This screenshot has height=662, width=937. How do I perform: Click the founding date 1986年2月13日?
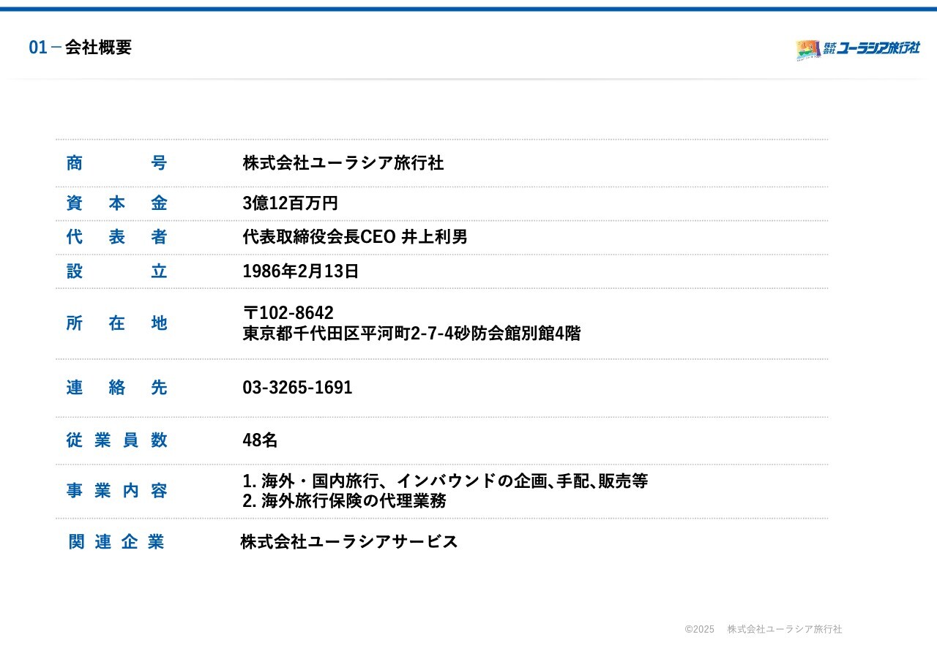click(300, 271)
